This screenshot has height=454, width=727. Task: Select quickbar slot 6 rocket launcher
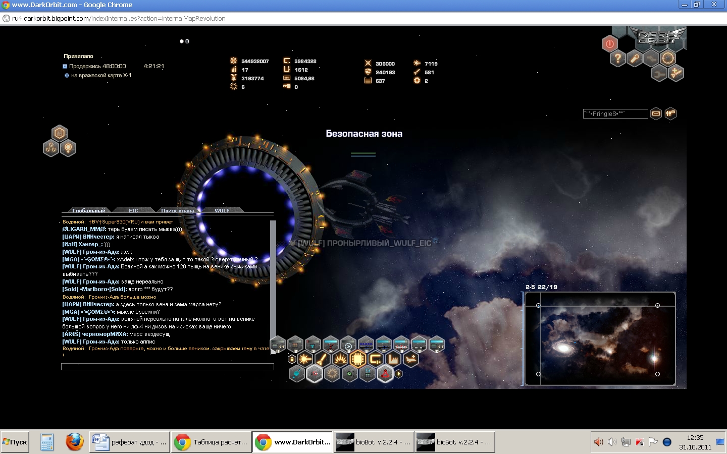(x=366, y=345)
